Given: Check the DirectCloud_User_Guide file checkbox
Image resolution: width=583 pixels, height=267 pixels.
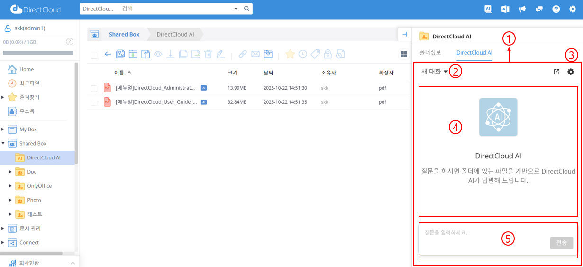Looking at the screenshot, I should [x=94, y=102].
